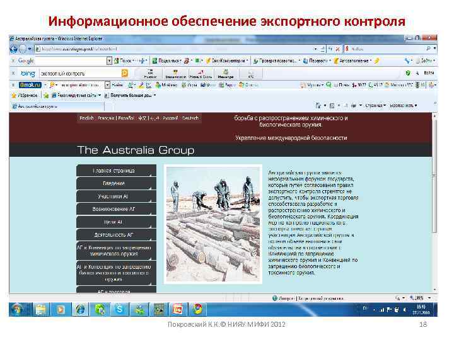Viewport: 454px width, 340px height.
Task: Click the yellow highlighter icon on Google toolbar
Action: point(376,60)
